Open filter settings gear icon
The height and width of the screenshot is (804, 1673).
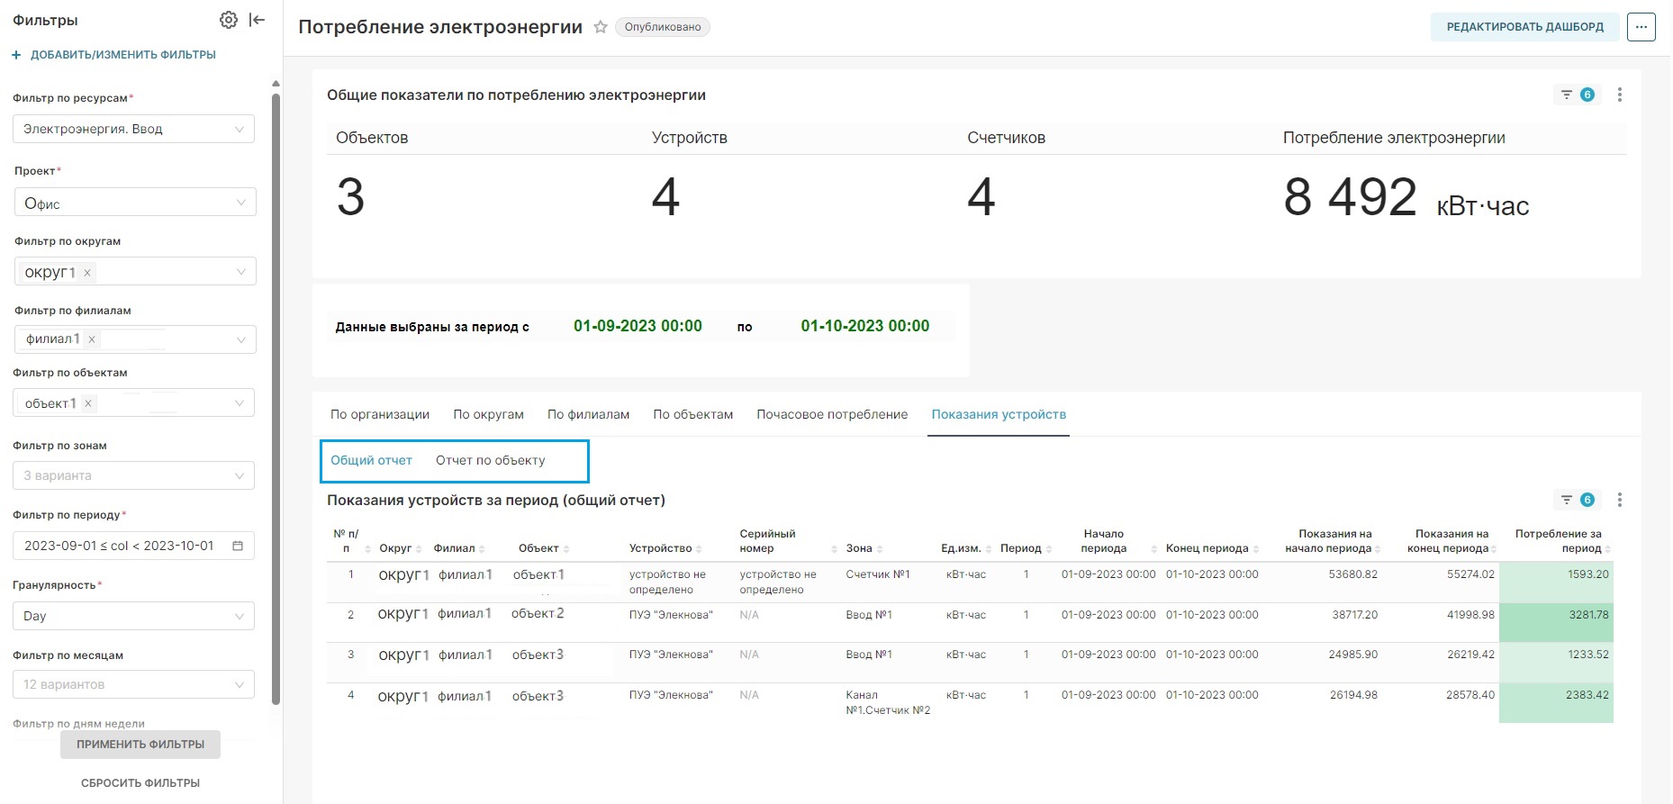pos(229,20)
